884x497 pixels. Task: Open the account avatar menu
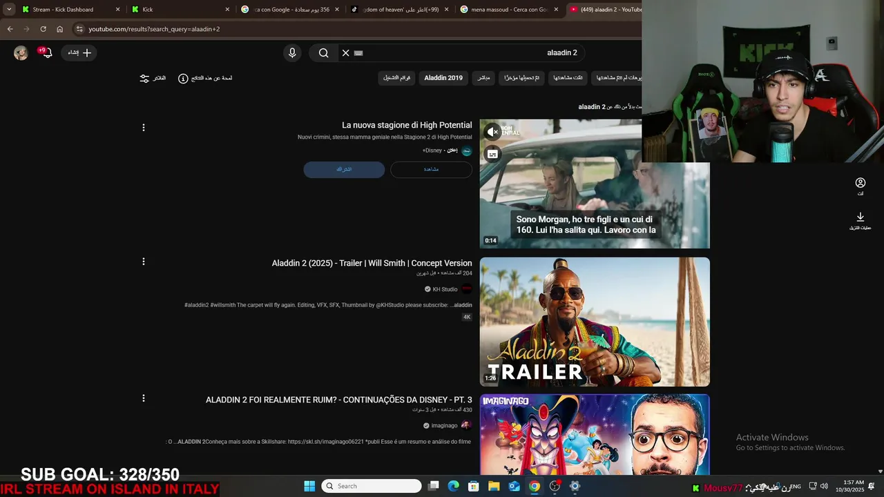click(21, 52)
